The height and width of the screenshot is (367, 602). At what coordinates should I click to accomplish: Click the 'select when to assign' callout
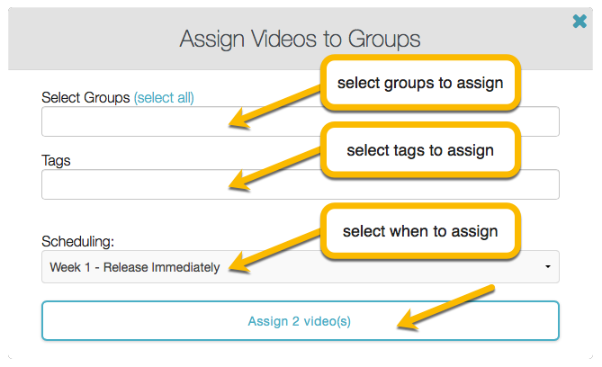click(x=420, y=231)
